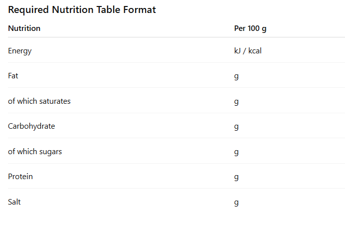Click the 'kJ' unit in Energy row
The width and height of the screenshot is (345, 225).
tap(238, 51)
